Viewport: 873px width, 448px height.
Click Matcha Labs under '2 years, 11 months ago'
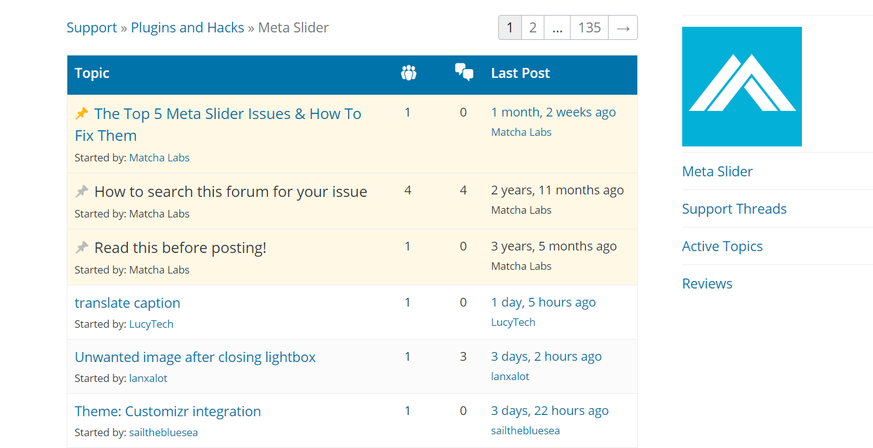(x=521, y=210)
